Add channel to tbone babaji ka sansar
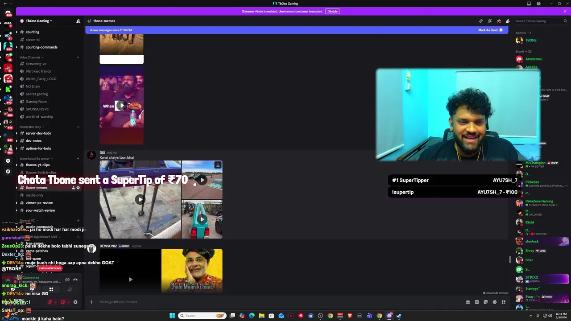Screen dimensions: 571x321 pyautogui.click(x=78, y=158)
